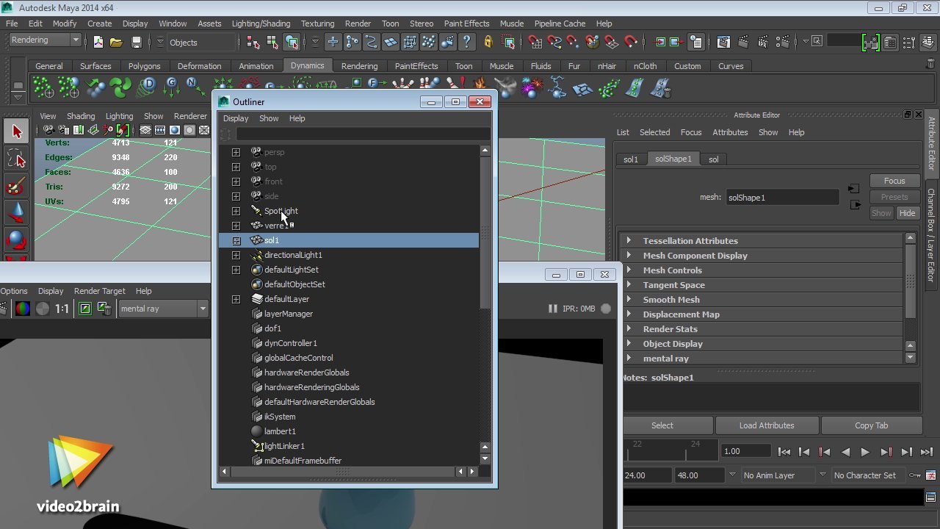Click the fireworks effect shelf icon
This screenshot has height=529, width=940.
point(531,88)
